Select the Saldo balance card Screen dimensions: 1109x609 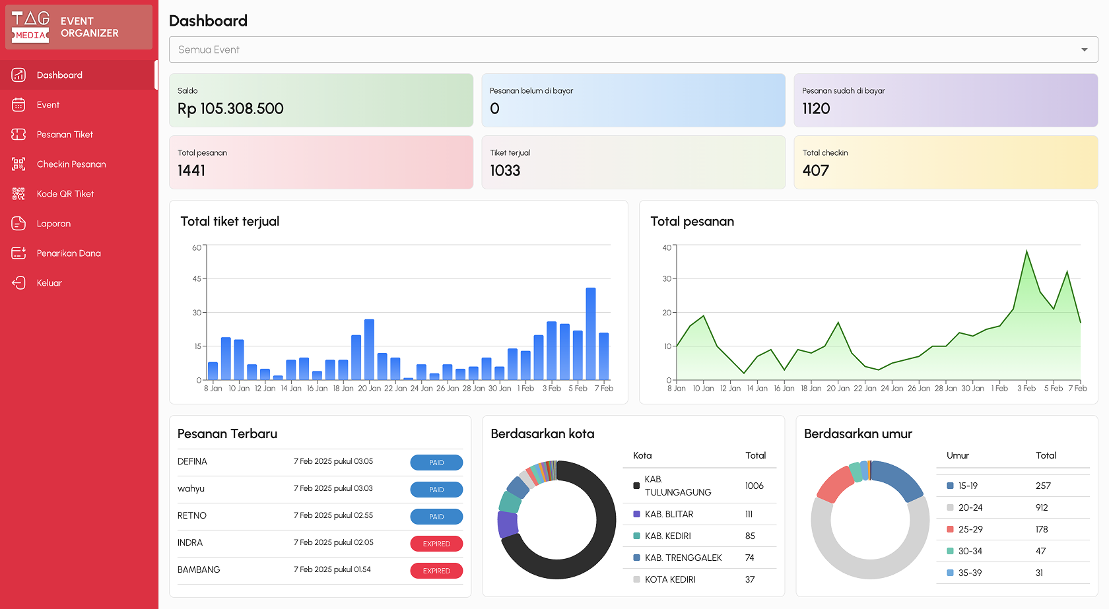tap(321, 100)
